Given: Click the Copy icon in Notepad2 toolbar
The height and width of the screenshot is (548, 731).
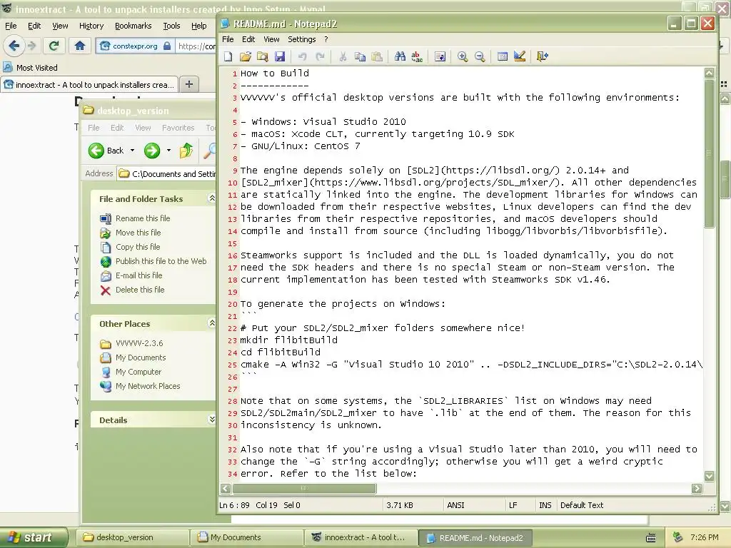Looking at the screenshot, I should (360, 57).
